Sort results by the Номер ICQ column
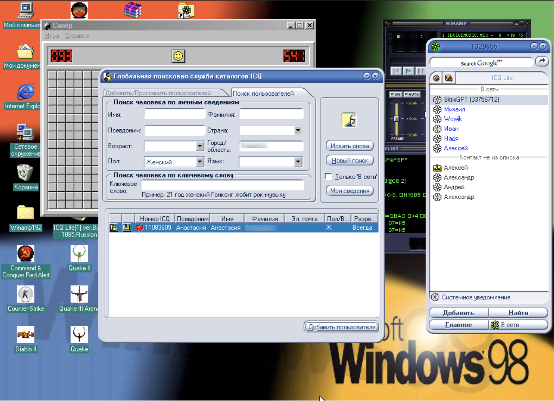The height and width of the screenshot is (401, 554). tap(155, 219)
